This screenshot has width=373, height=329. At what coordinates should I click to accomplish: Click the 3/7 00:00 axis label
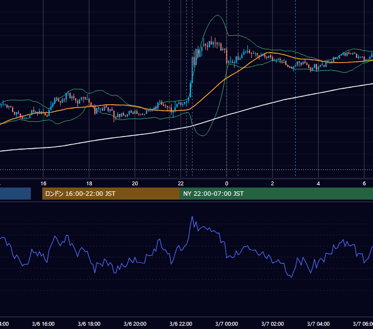(227, 324)
